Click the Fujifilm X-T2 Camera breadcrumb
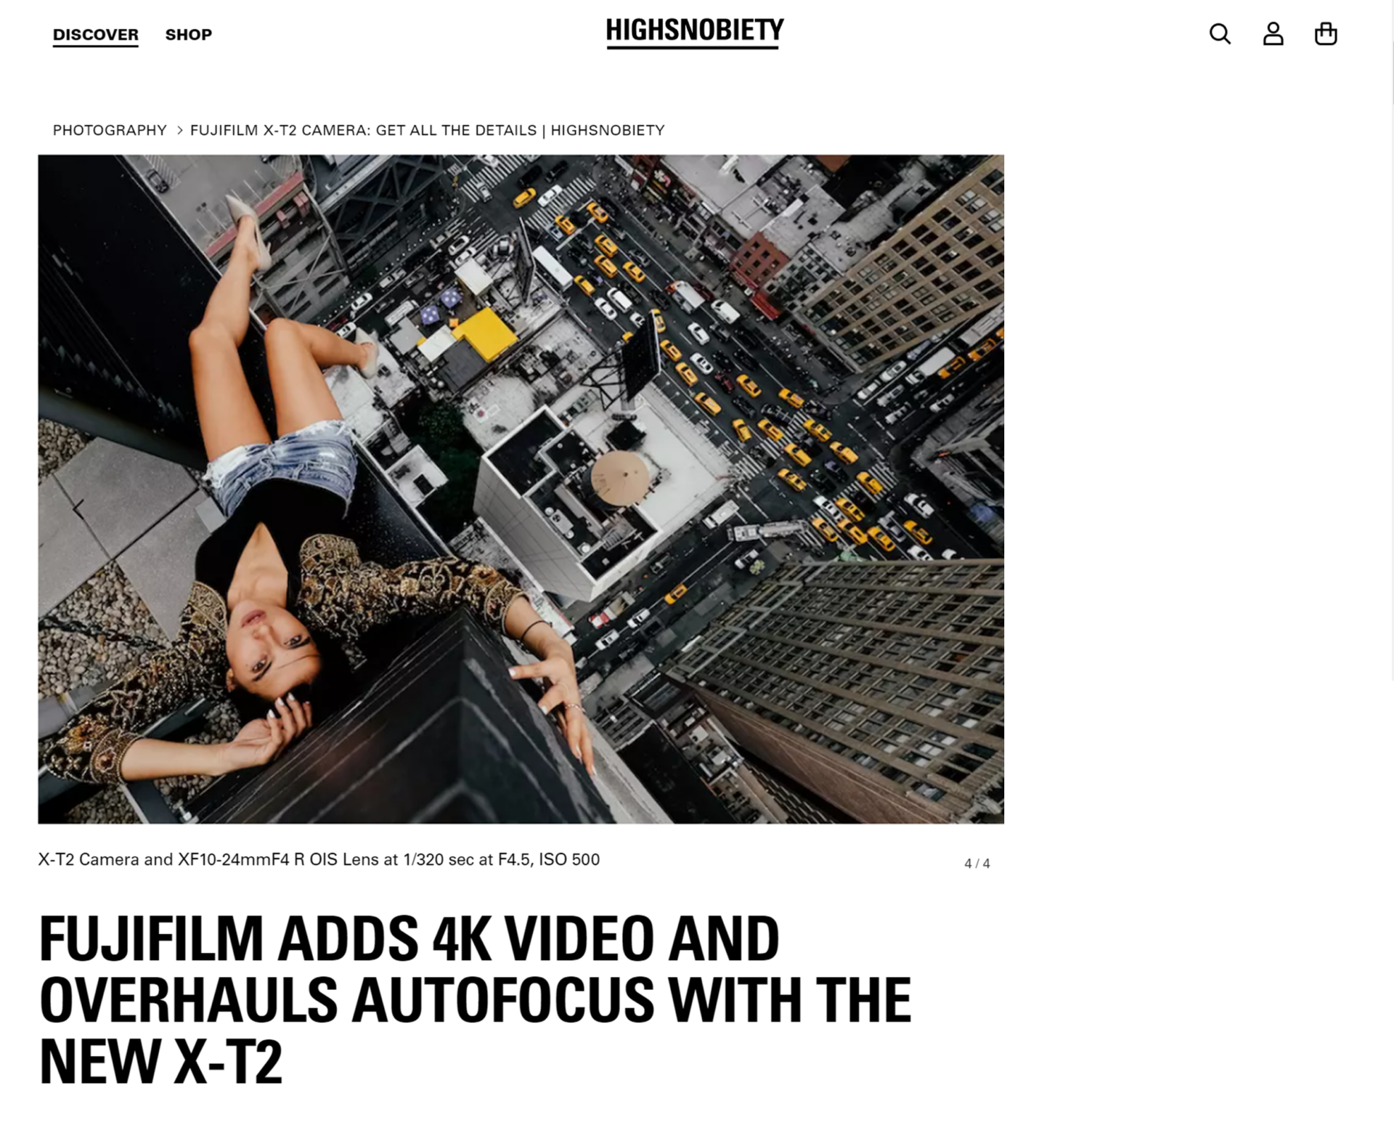Screen dimensions: 1394x1136 click(427, 130)
